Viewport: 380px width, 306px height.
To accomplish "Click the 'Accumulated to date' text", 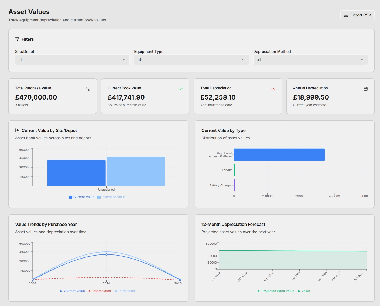I will pos(216,105).
